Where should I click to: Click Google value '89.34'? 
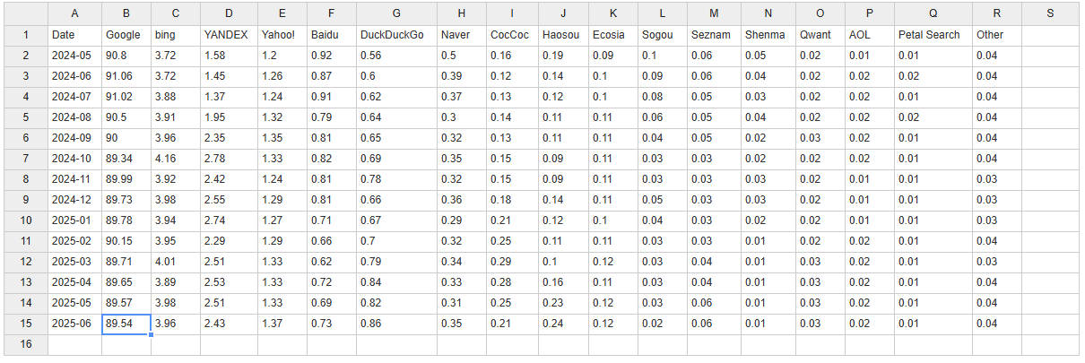point(126,159)
